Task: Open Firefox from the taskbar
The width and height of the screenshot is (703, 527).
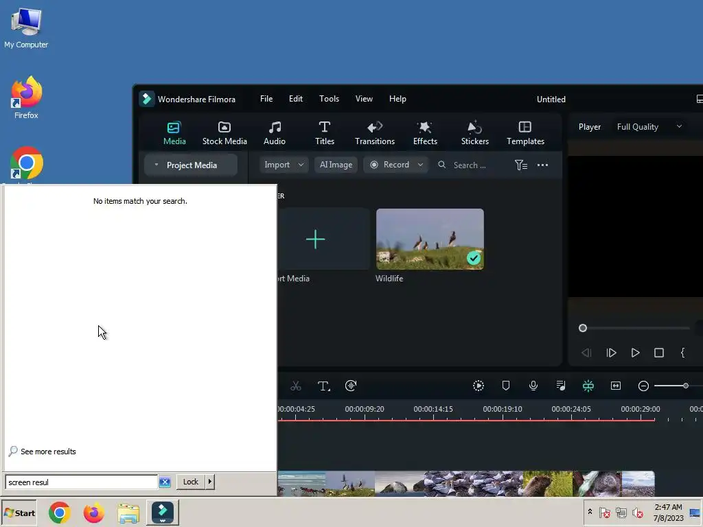Action: coord(93,513)
